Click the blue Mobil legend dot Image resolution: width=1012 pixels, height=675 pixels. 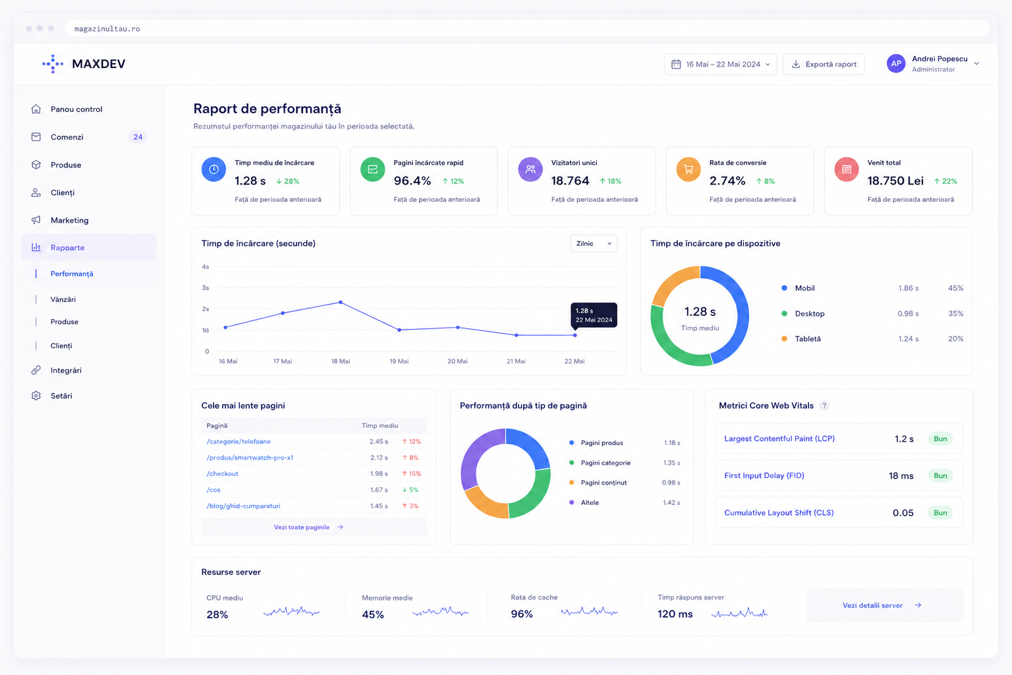point(784,288)
